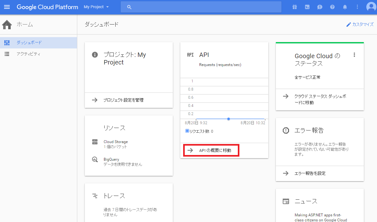Toggle the リクエスト数 legend checkbox
The image size is (377, 222).
(187, 131)
